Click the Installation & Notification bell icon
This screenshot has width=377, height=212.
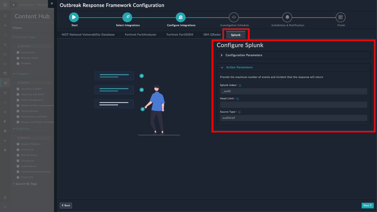pos(287,17)
